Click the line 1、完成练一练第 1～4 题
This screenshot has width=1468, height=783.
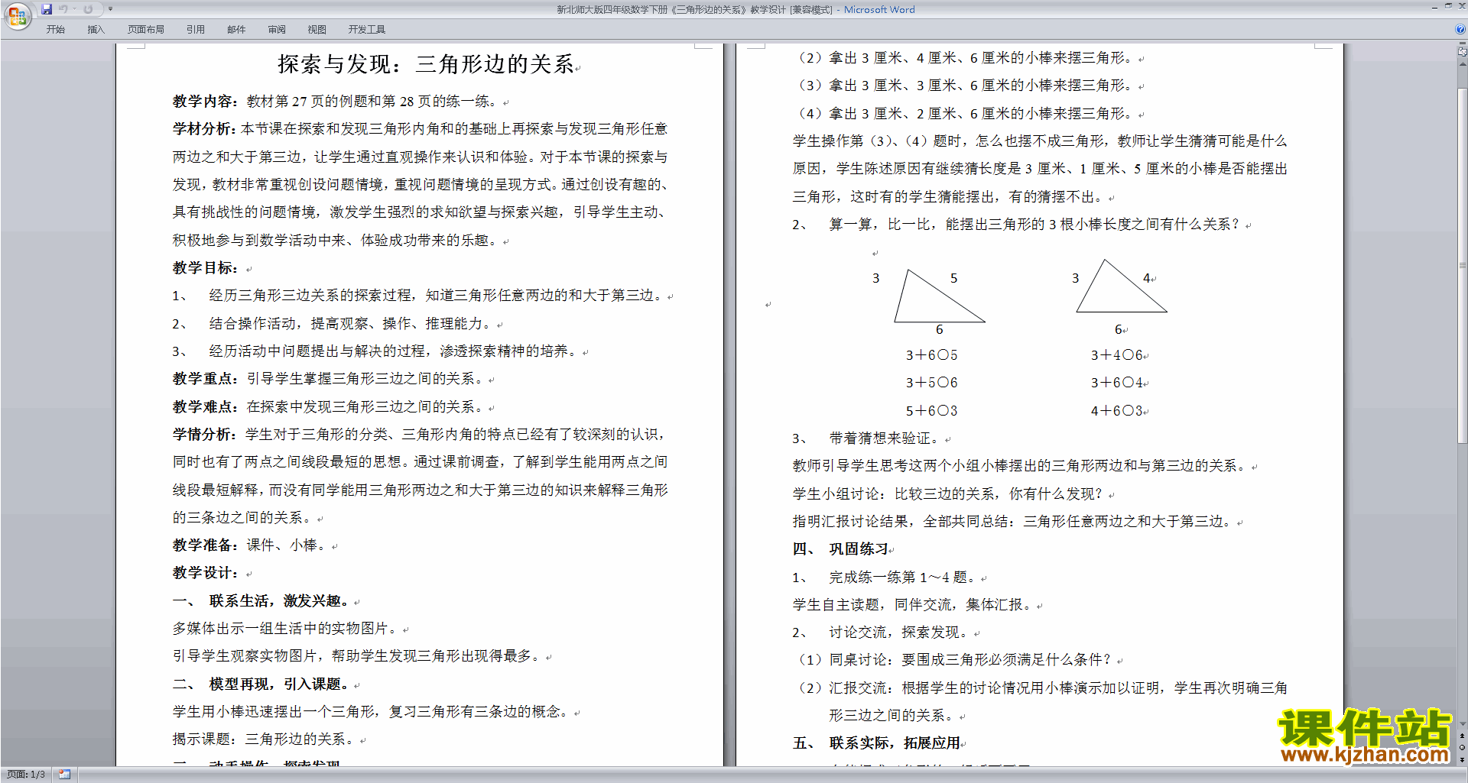click(885, 578)
